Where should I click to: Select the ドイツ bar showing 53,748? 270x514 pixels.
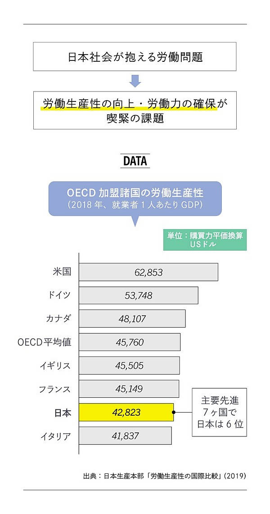(138, 295)
